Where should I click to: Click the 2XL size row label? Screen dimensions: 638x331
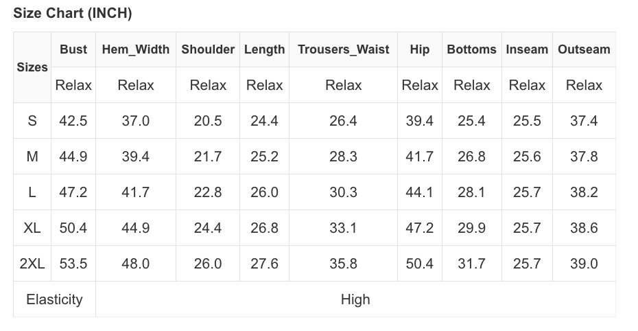pyautogui.click(x=32, y=264)
